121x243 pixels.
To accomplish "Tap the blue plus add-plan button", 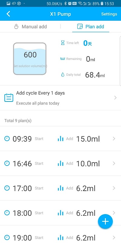I will point(105,221).
